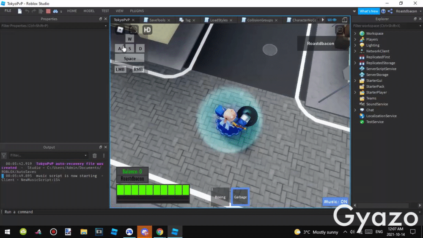Select ServerStorage in Explorer
The height and width of the screenshot is (238, 423).
[x=377, y=75]
